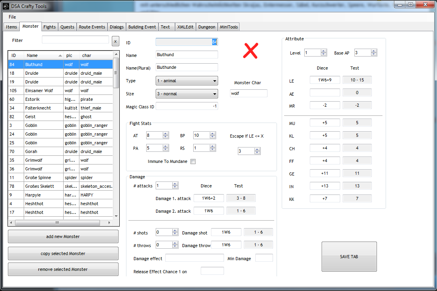Click the Release Effect Chance input field

point(212,271)
